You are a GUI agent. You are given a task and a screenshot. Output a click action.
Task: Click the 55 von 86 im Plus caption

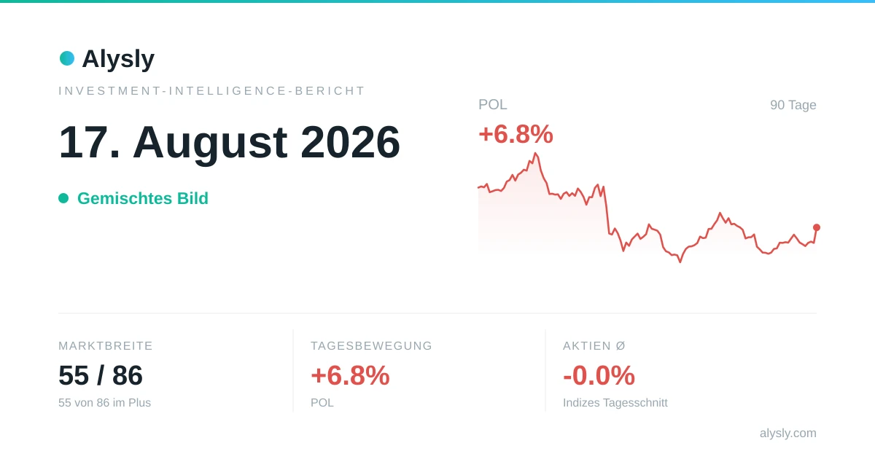point(105,403)
